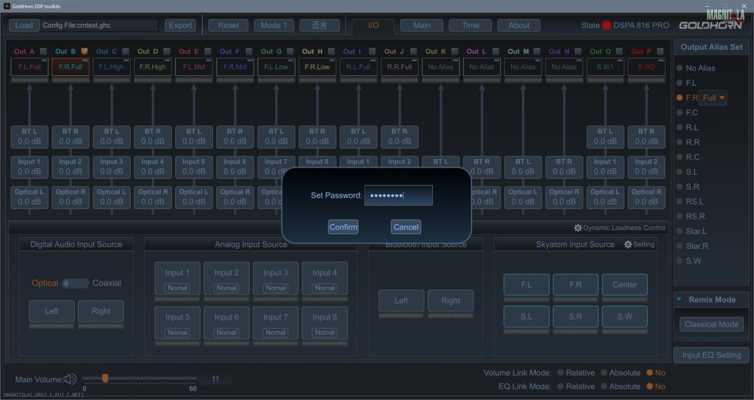Switch to the Main tab
The image size is (754, 400).
(x=422, y=25)
